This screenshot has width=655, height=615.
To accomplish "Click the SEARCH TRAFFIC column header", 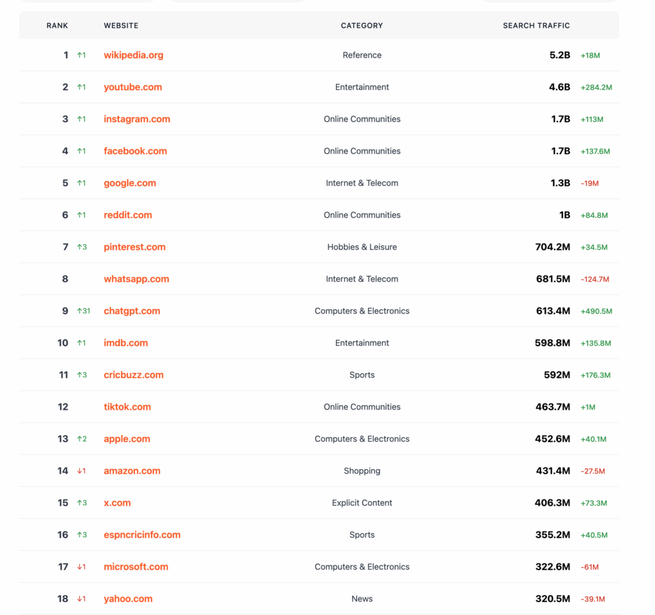I will (536, 26).
